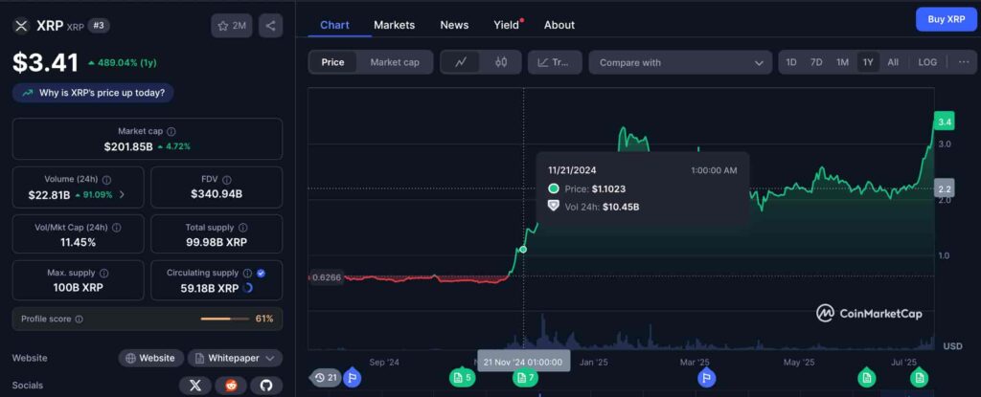981x397 pixels.
Task: Switch to the Markets tab
Action: tap(394, 25)
